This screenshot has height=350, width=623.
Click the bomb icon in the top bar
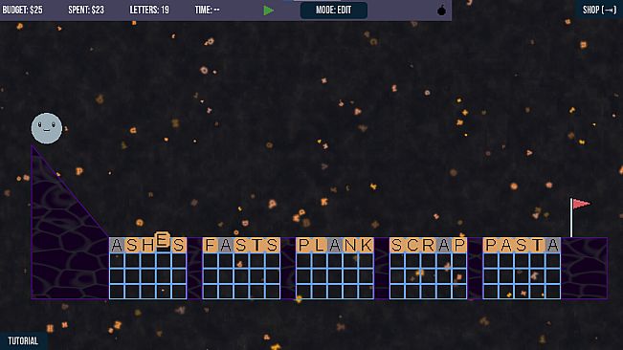[x=441, y=11]
